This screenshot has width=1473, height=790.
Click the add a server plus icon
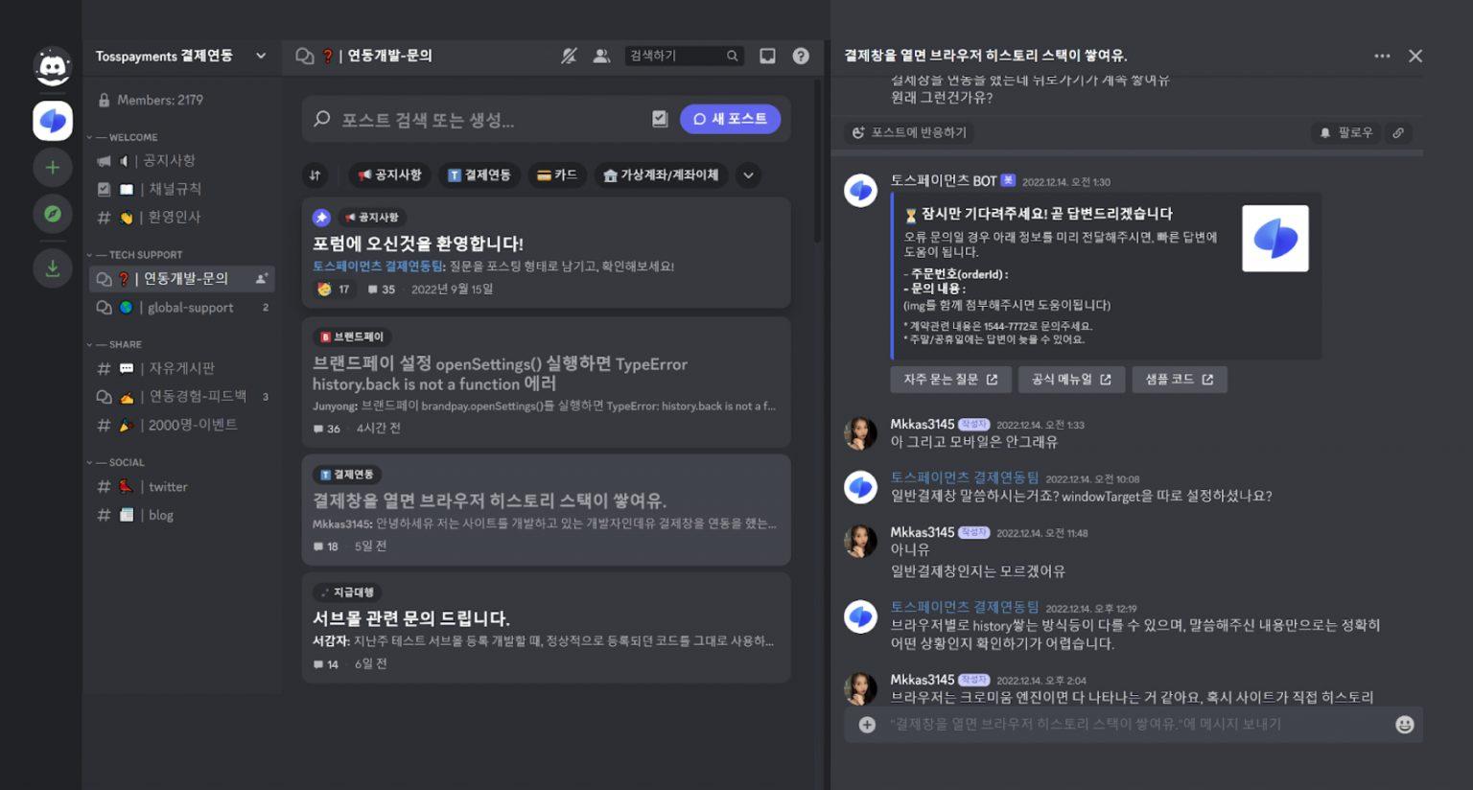pos(53,168)
